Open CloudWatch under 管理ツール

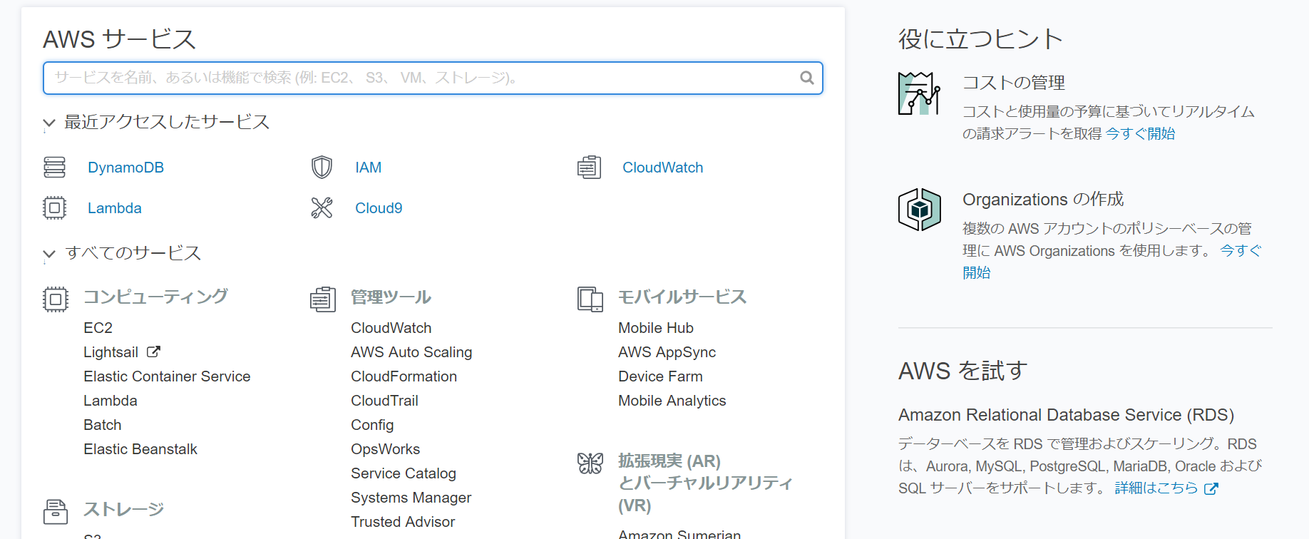click(x=391, y=328)
